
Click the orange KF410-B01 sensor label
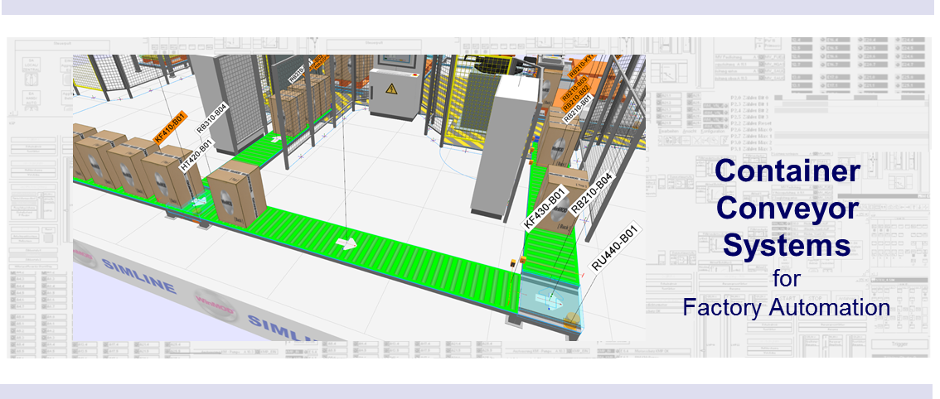tap(172, 127)
